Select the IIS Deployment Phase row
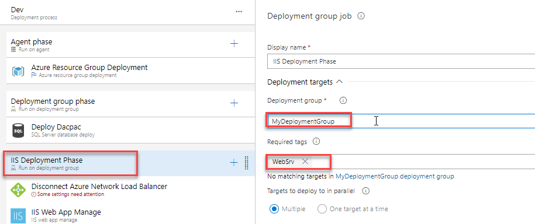535x224 pixels. point(130,163)
